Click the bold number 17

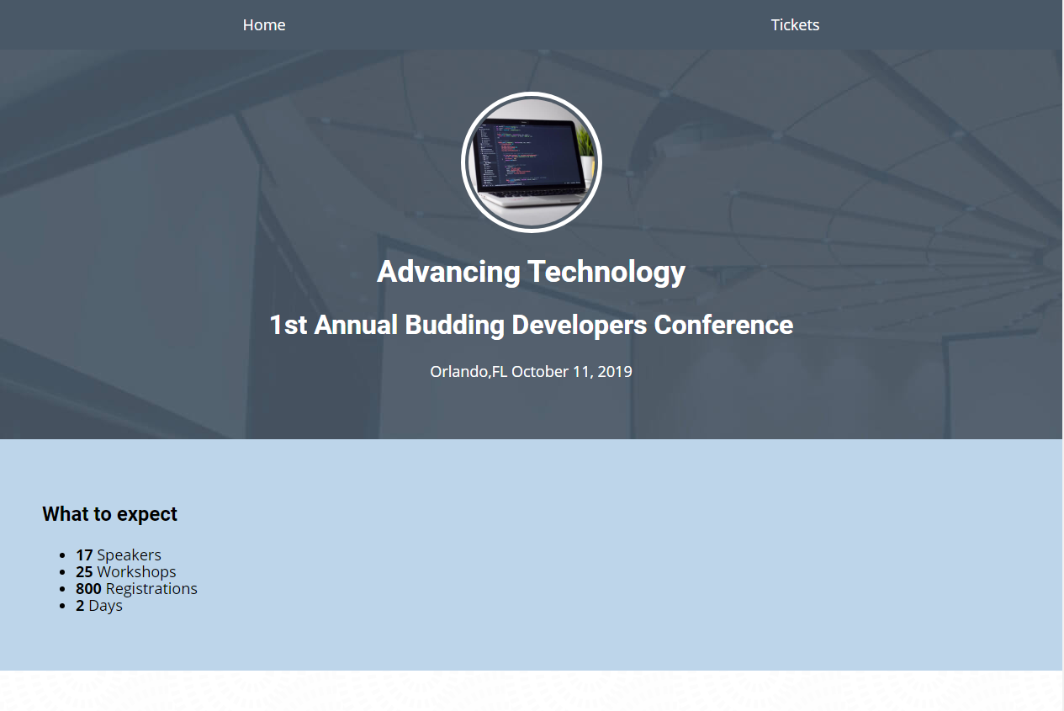tap(84, 555)
